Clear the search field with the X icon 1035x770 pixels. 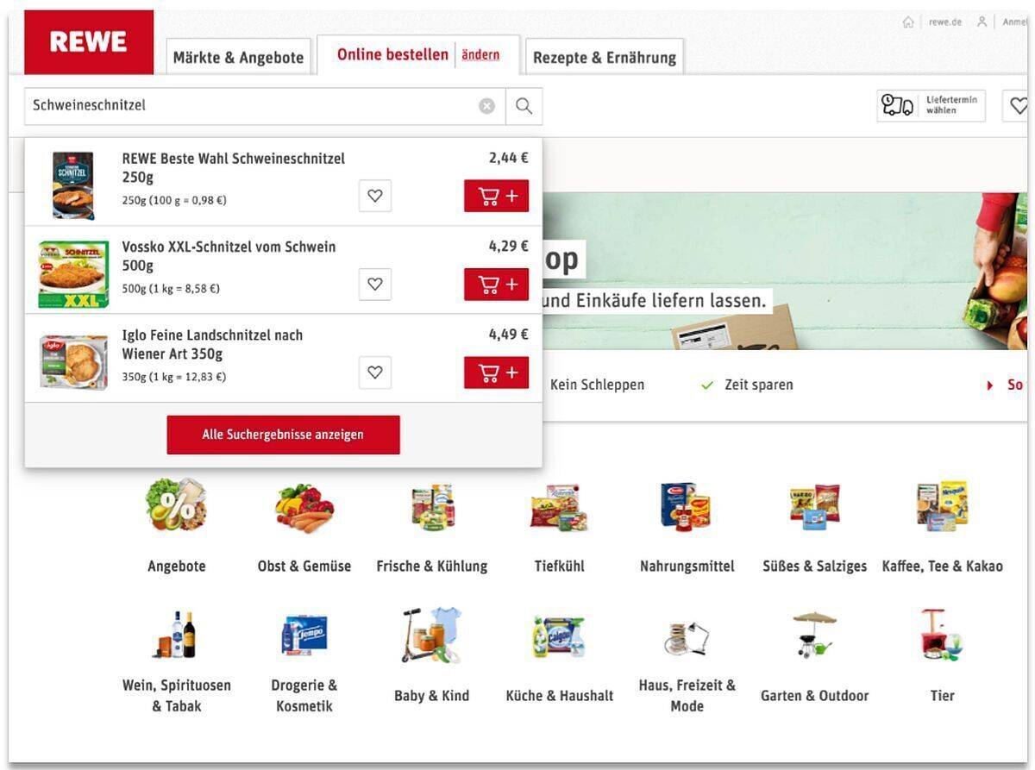pos(487,106)
